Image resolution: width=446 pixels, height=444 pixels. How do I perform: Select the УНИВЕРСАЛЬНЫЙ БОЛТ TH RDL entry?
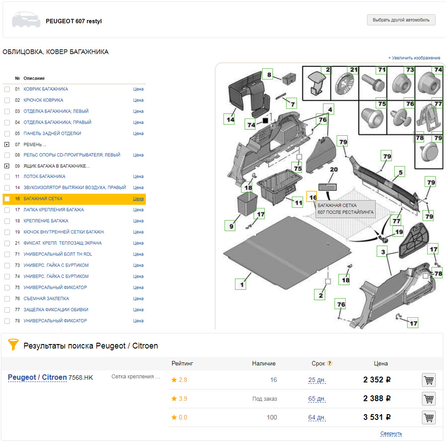pos(58,254)
